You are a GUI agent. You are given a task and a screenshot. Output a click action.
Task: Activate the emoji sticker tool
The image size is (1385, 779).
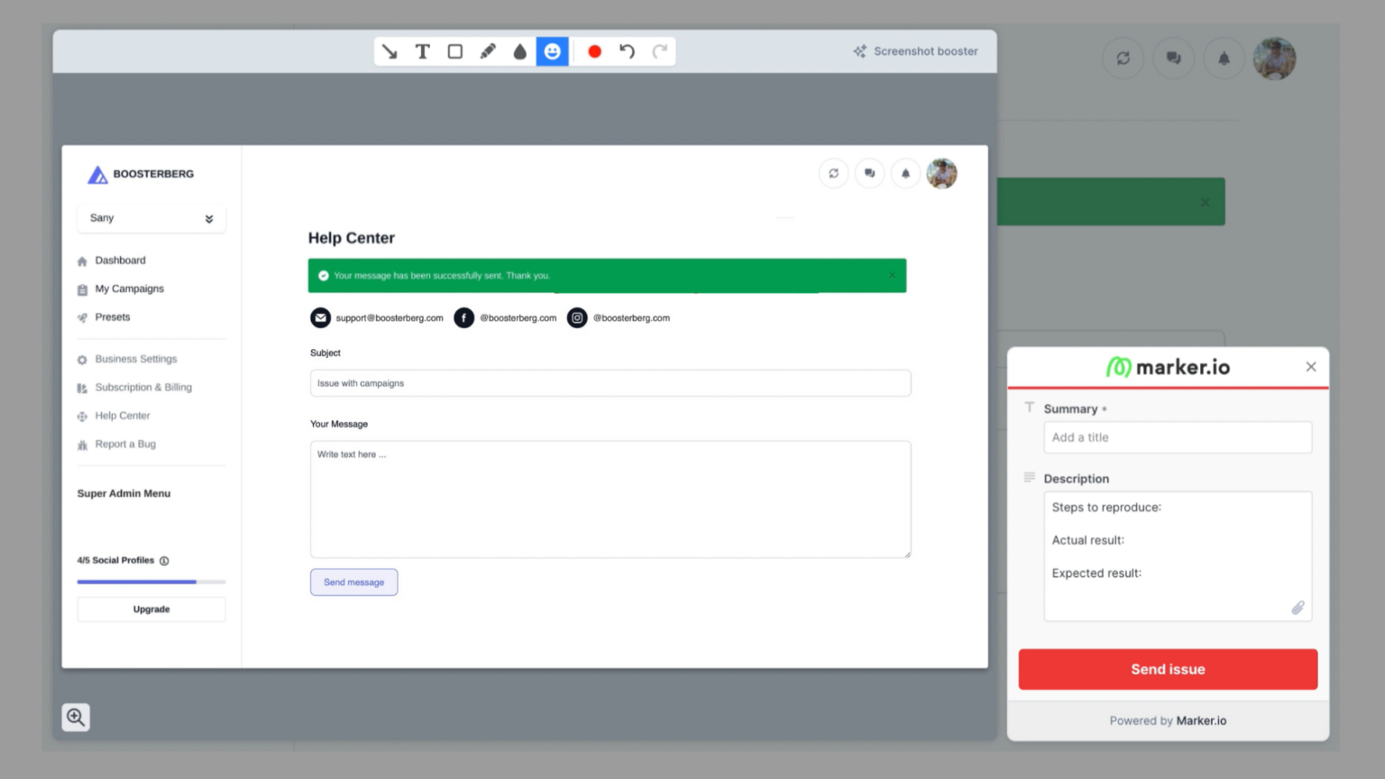click(553, 51)
